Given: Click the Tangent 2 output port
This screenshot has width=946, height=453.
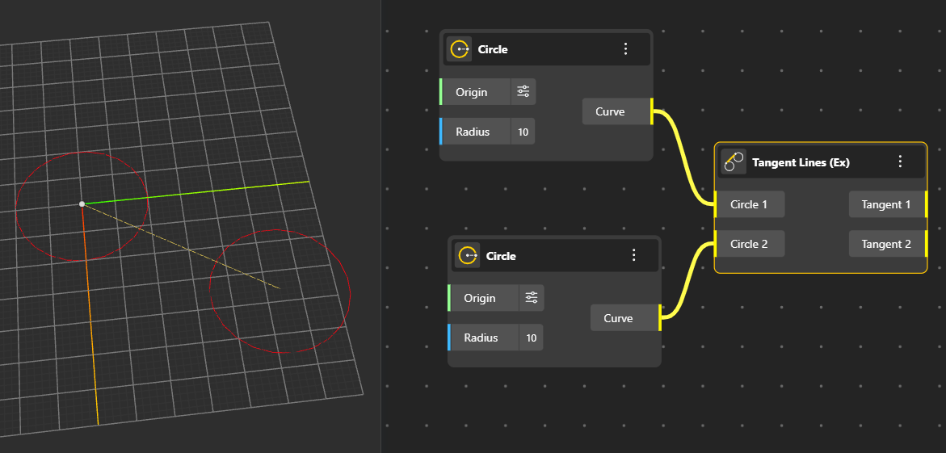Looking at the screenshot, I should click(888, 244).
